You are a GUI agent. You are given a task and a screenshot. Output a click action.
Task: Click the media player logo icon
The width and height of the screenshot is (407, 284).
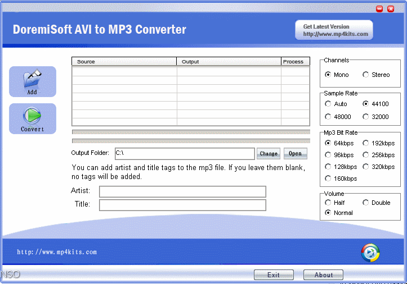[370, 253]
